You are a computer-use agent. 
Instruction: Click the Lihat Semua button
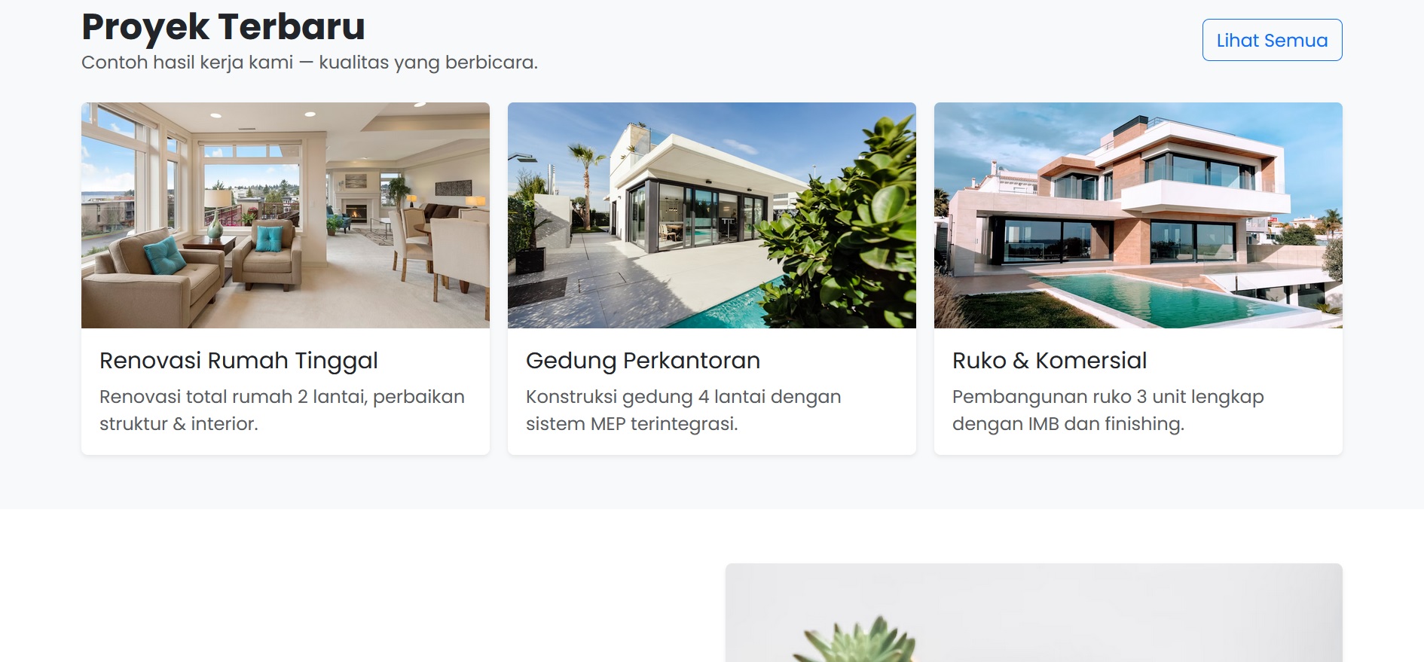[x=1272, y=40]
